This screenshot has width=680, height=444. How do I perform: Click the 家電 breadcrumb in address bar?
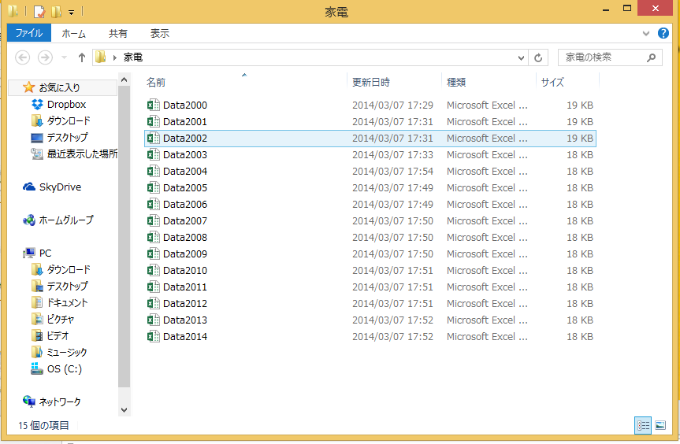(x=132, y=57)
